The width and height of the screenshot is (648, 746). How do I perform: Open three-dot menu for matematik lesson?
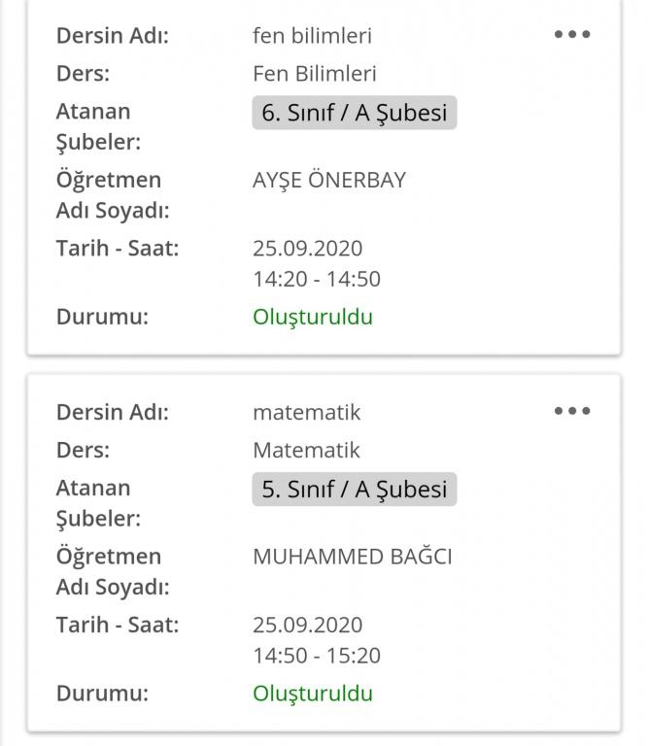click(571, 411)
